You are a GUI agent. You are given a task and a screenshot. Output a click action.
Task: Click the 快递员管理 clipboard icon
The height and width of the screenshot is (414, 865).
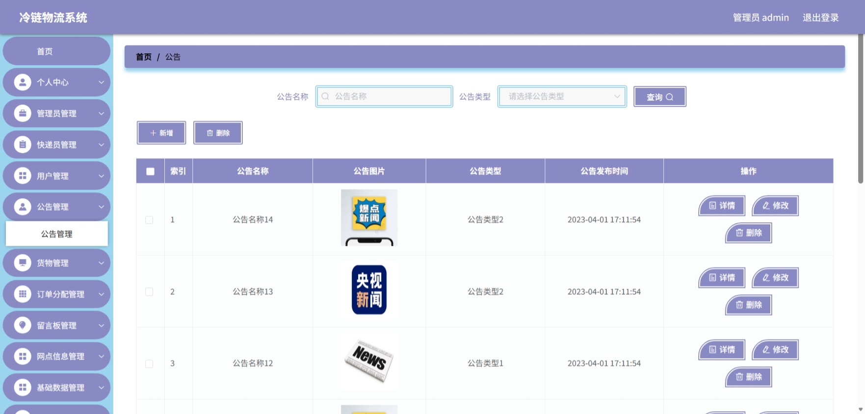(x=23, y=145)
